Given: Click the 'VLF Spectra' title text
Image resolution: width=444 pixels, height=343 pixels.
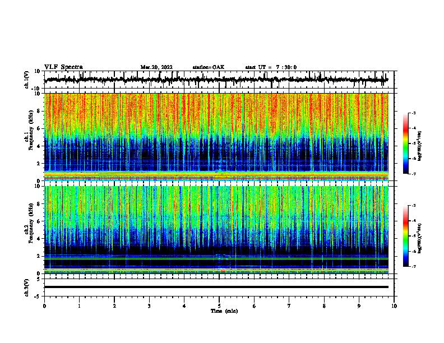Looking at the screenshot, I should (63, 67).
